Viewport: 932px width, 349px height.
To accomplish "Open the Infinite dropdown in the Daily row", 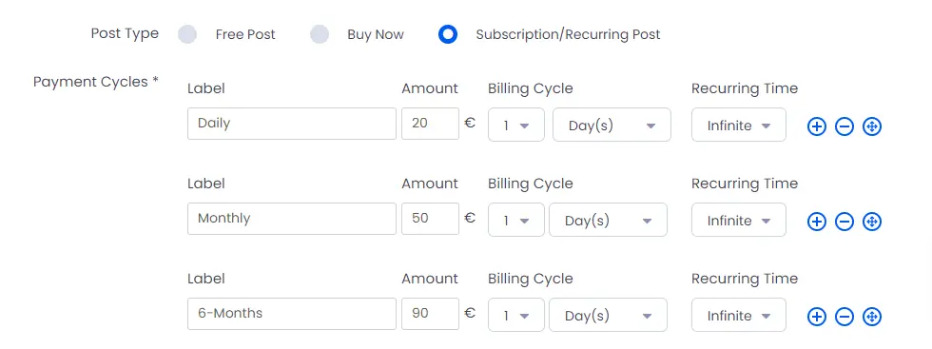I will 739,125.
